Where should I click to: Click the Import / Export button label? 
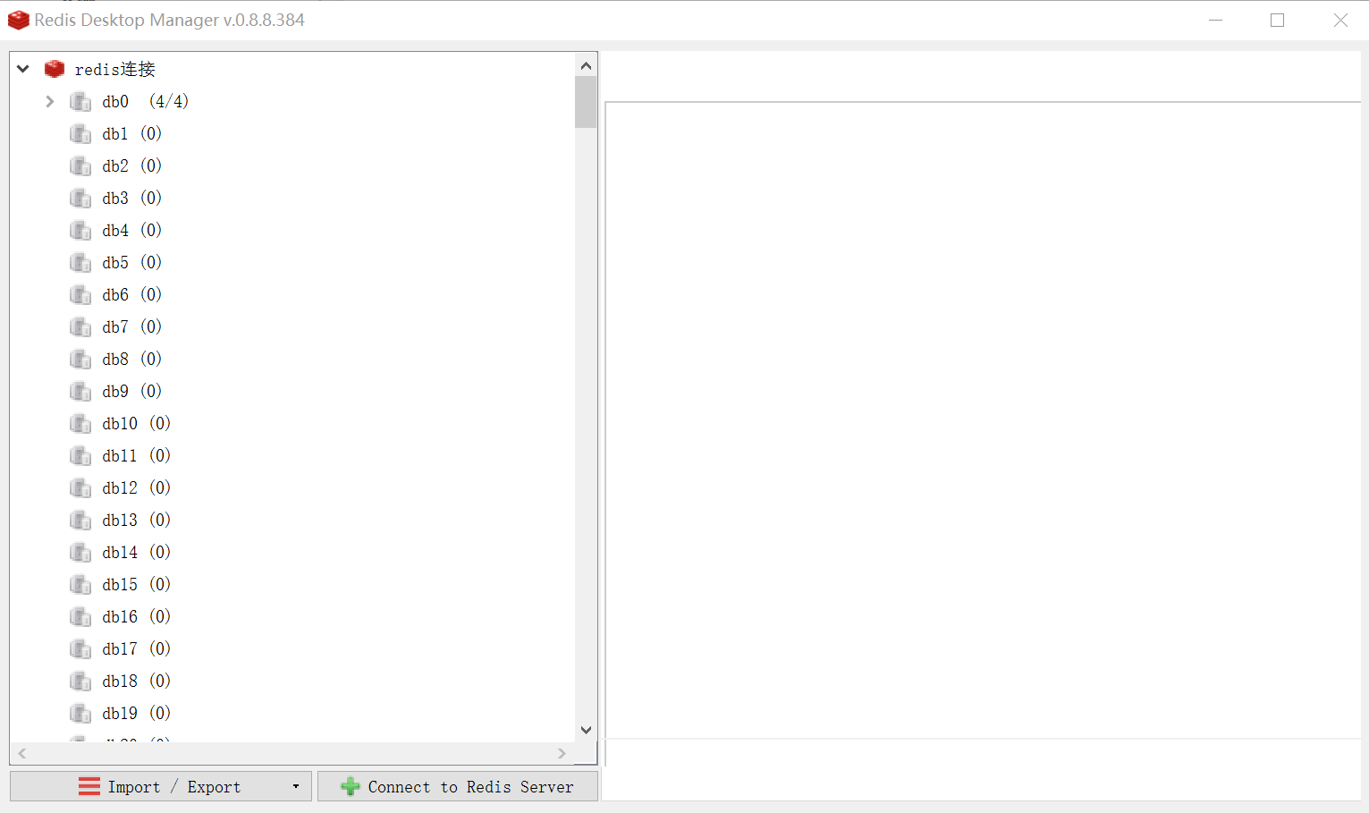[174, 787]
